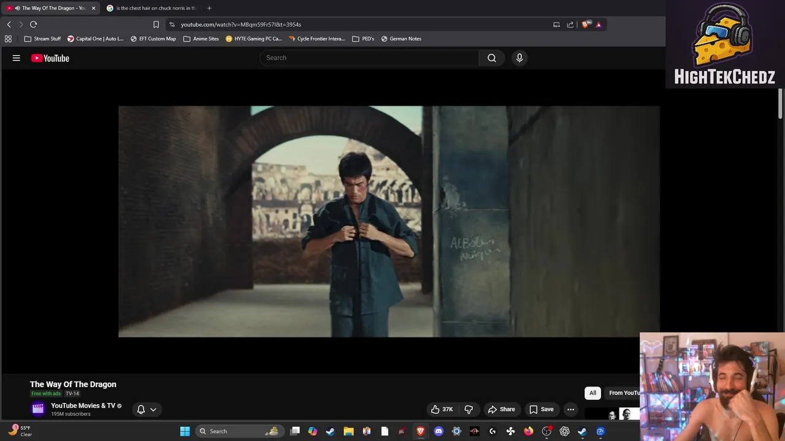Open Firefox from the taskbar
The image size is (785, 441).
pyautogui.click(x=529, y=431)
